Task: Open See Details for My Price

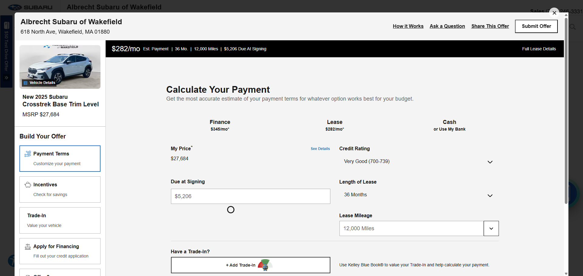Action: coord(320,149)
